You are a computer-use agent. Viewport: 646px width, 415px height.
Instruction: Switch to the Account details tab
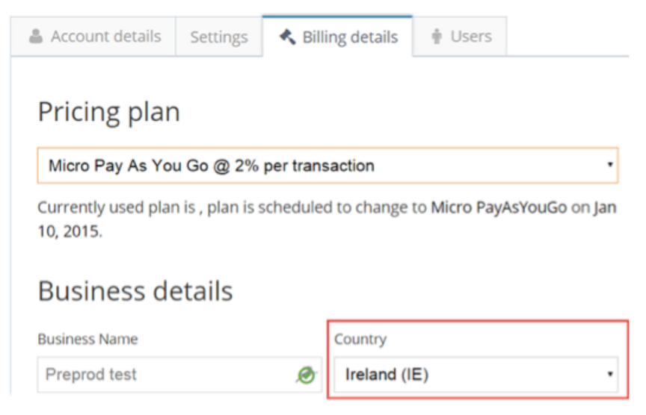(x=105, y=37)
